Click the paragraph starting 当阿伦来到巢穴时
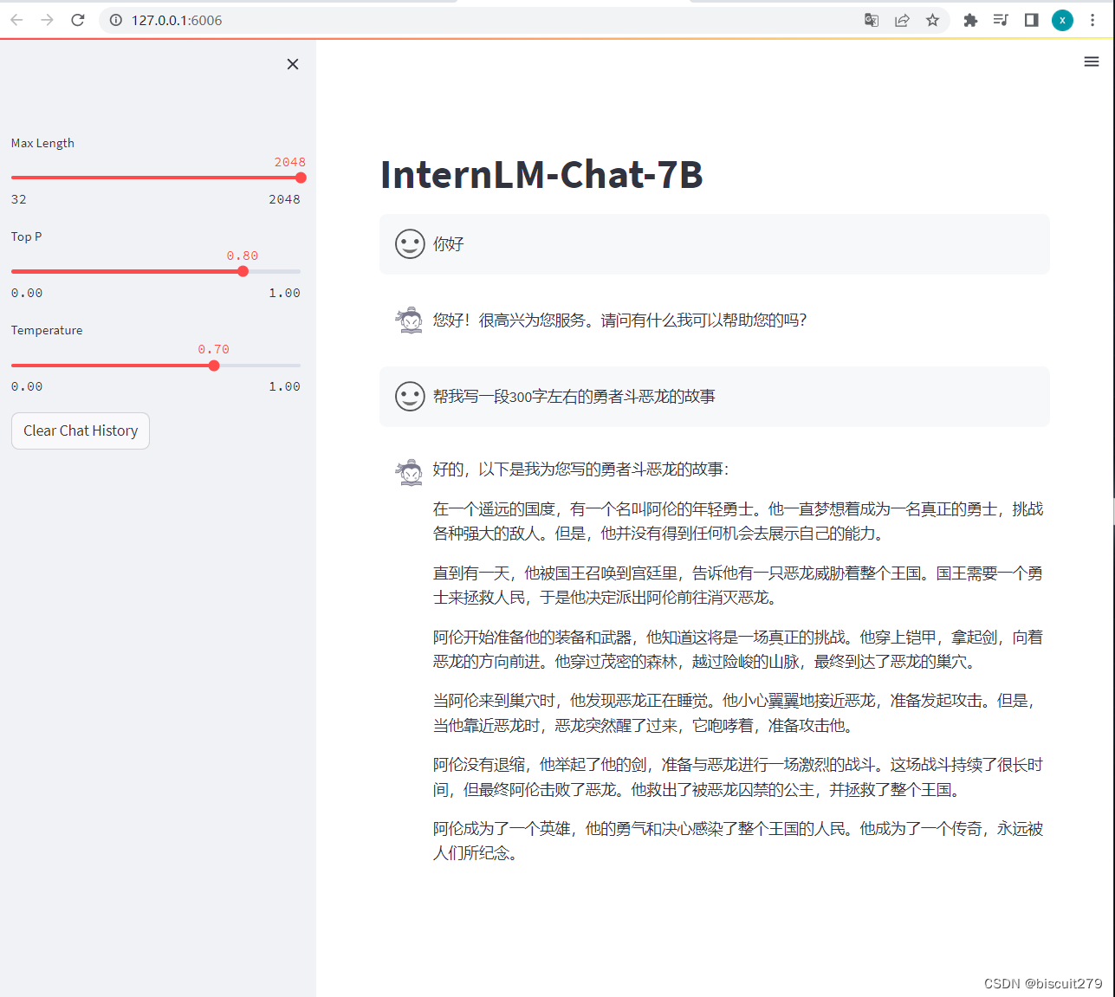The width and height of the screenshot is (1115, 997). [x=736, y=713]
